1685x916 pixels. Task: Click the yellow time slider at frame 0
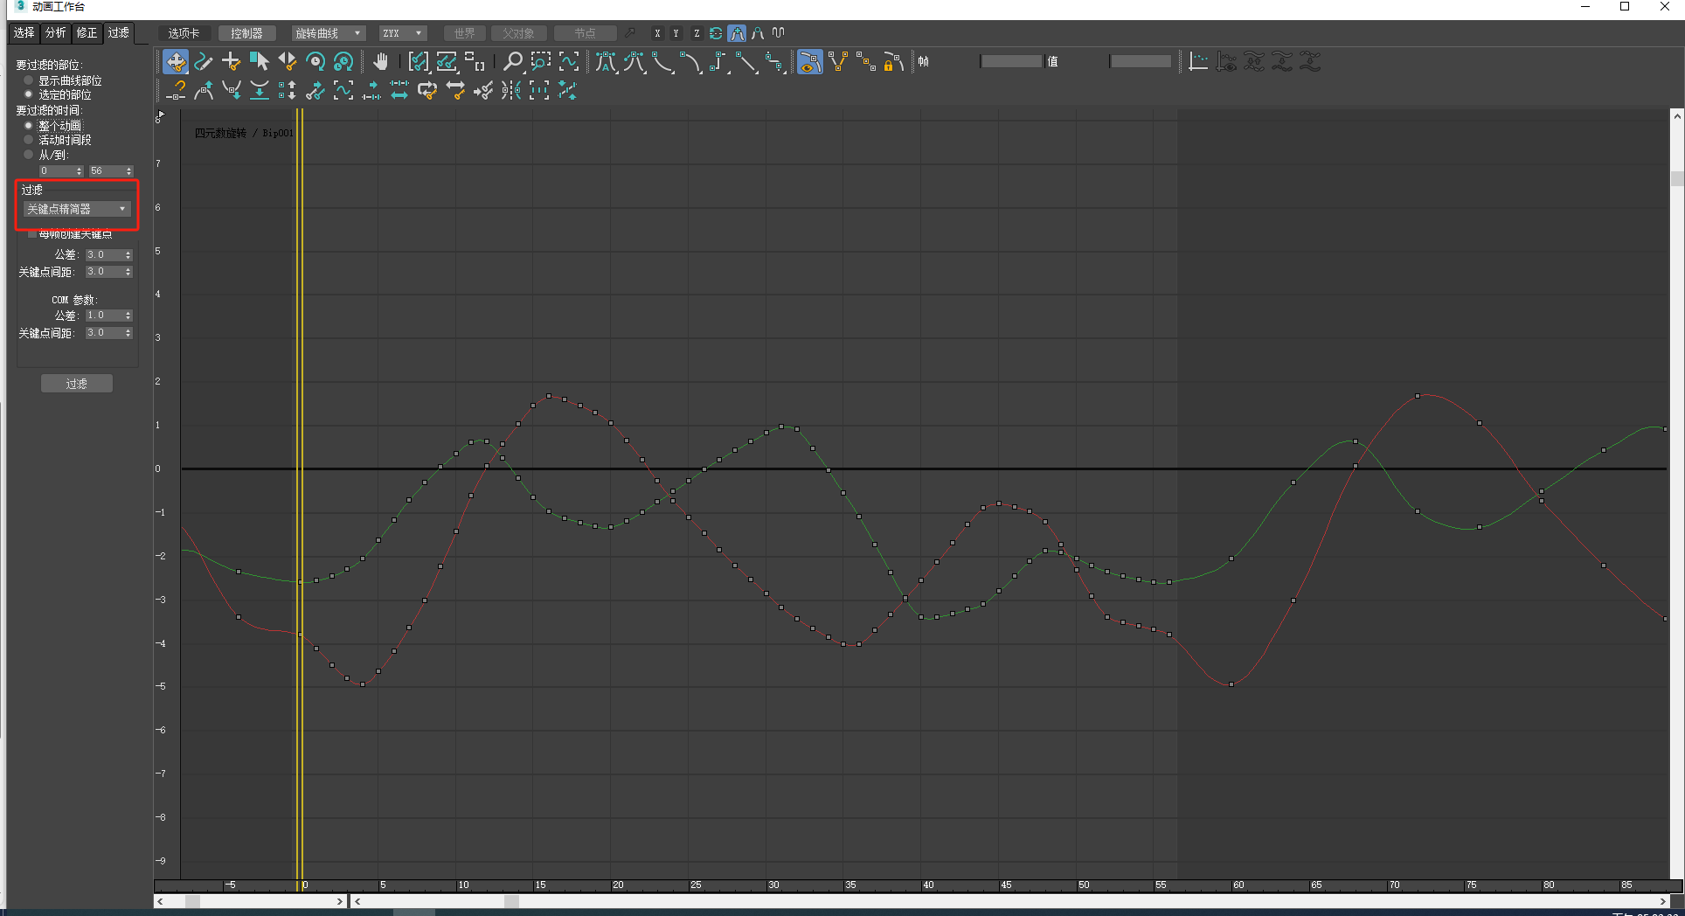(300, 494)
